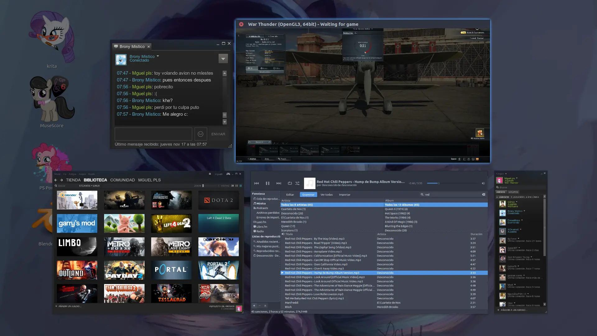Screen dimensions: 597x336
Task: Skip to next track
Action: click(279, 183)
